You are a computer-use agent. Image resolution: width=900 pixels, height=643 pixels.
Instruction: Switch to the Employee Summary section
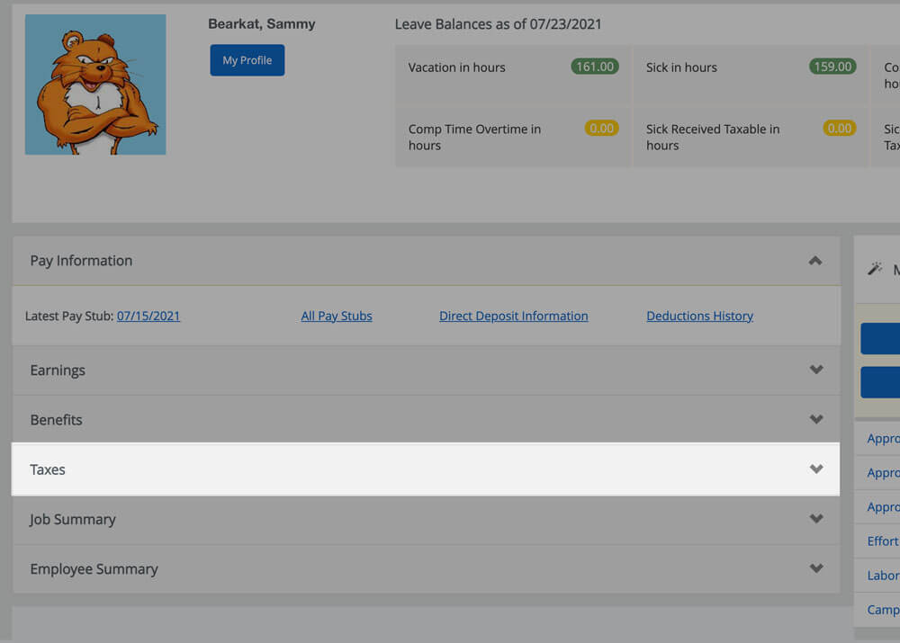pyautogui.click(x=423, y=568)
